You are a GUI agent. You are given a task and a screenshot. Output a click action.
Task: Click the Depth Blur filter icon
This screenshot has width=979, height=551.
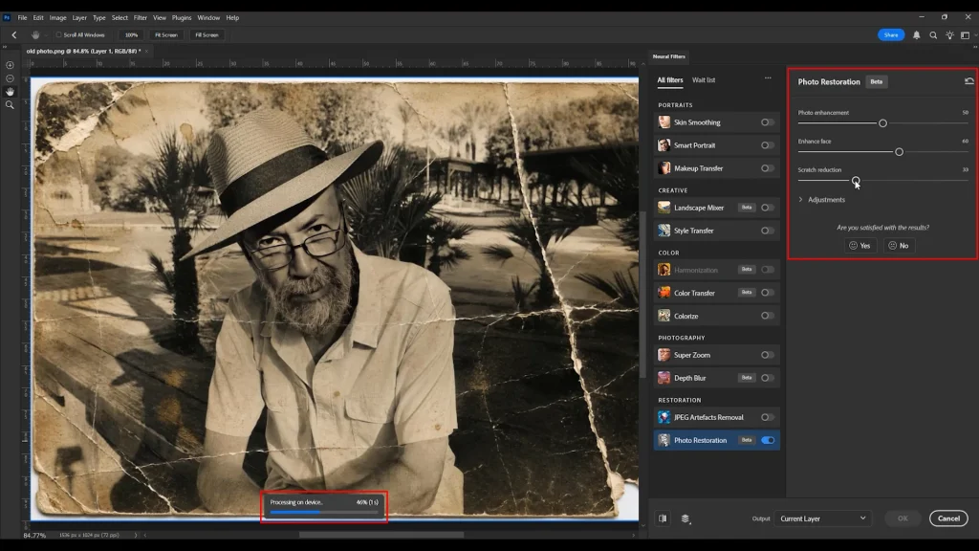[664, 378]
